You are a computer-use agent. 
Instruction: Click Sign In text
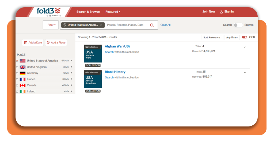click(x=229, y=11)
